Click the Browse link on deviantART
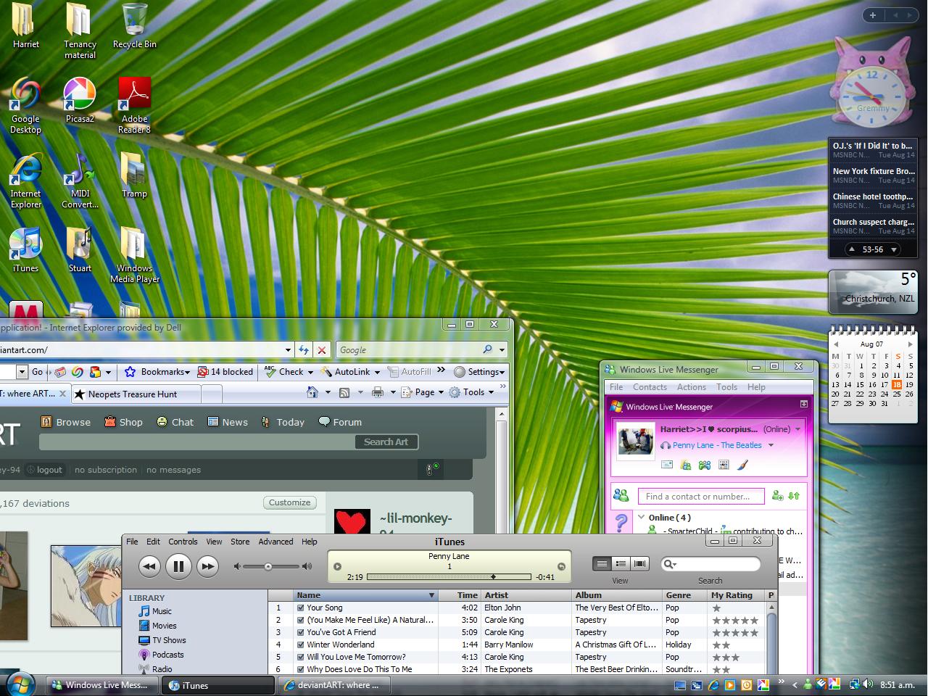The image size is (928, 696). [x=66, y=422]
